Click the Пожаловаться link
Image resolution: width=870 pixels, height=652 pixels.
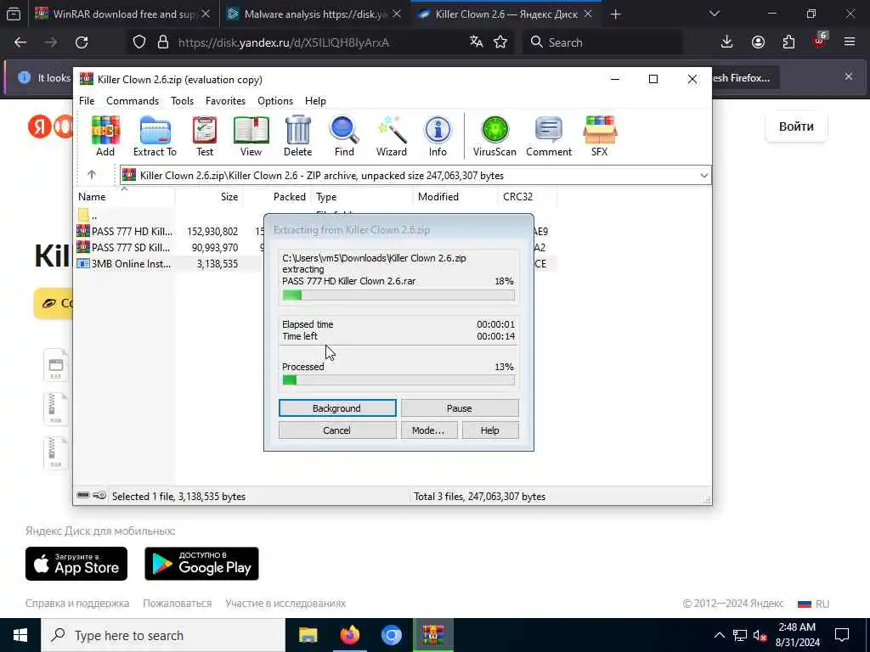coord(177,604)
